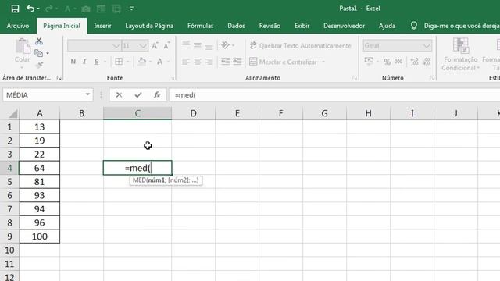Select row 9 header
Screen dimensions: 500x281
coord(9,237)
